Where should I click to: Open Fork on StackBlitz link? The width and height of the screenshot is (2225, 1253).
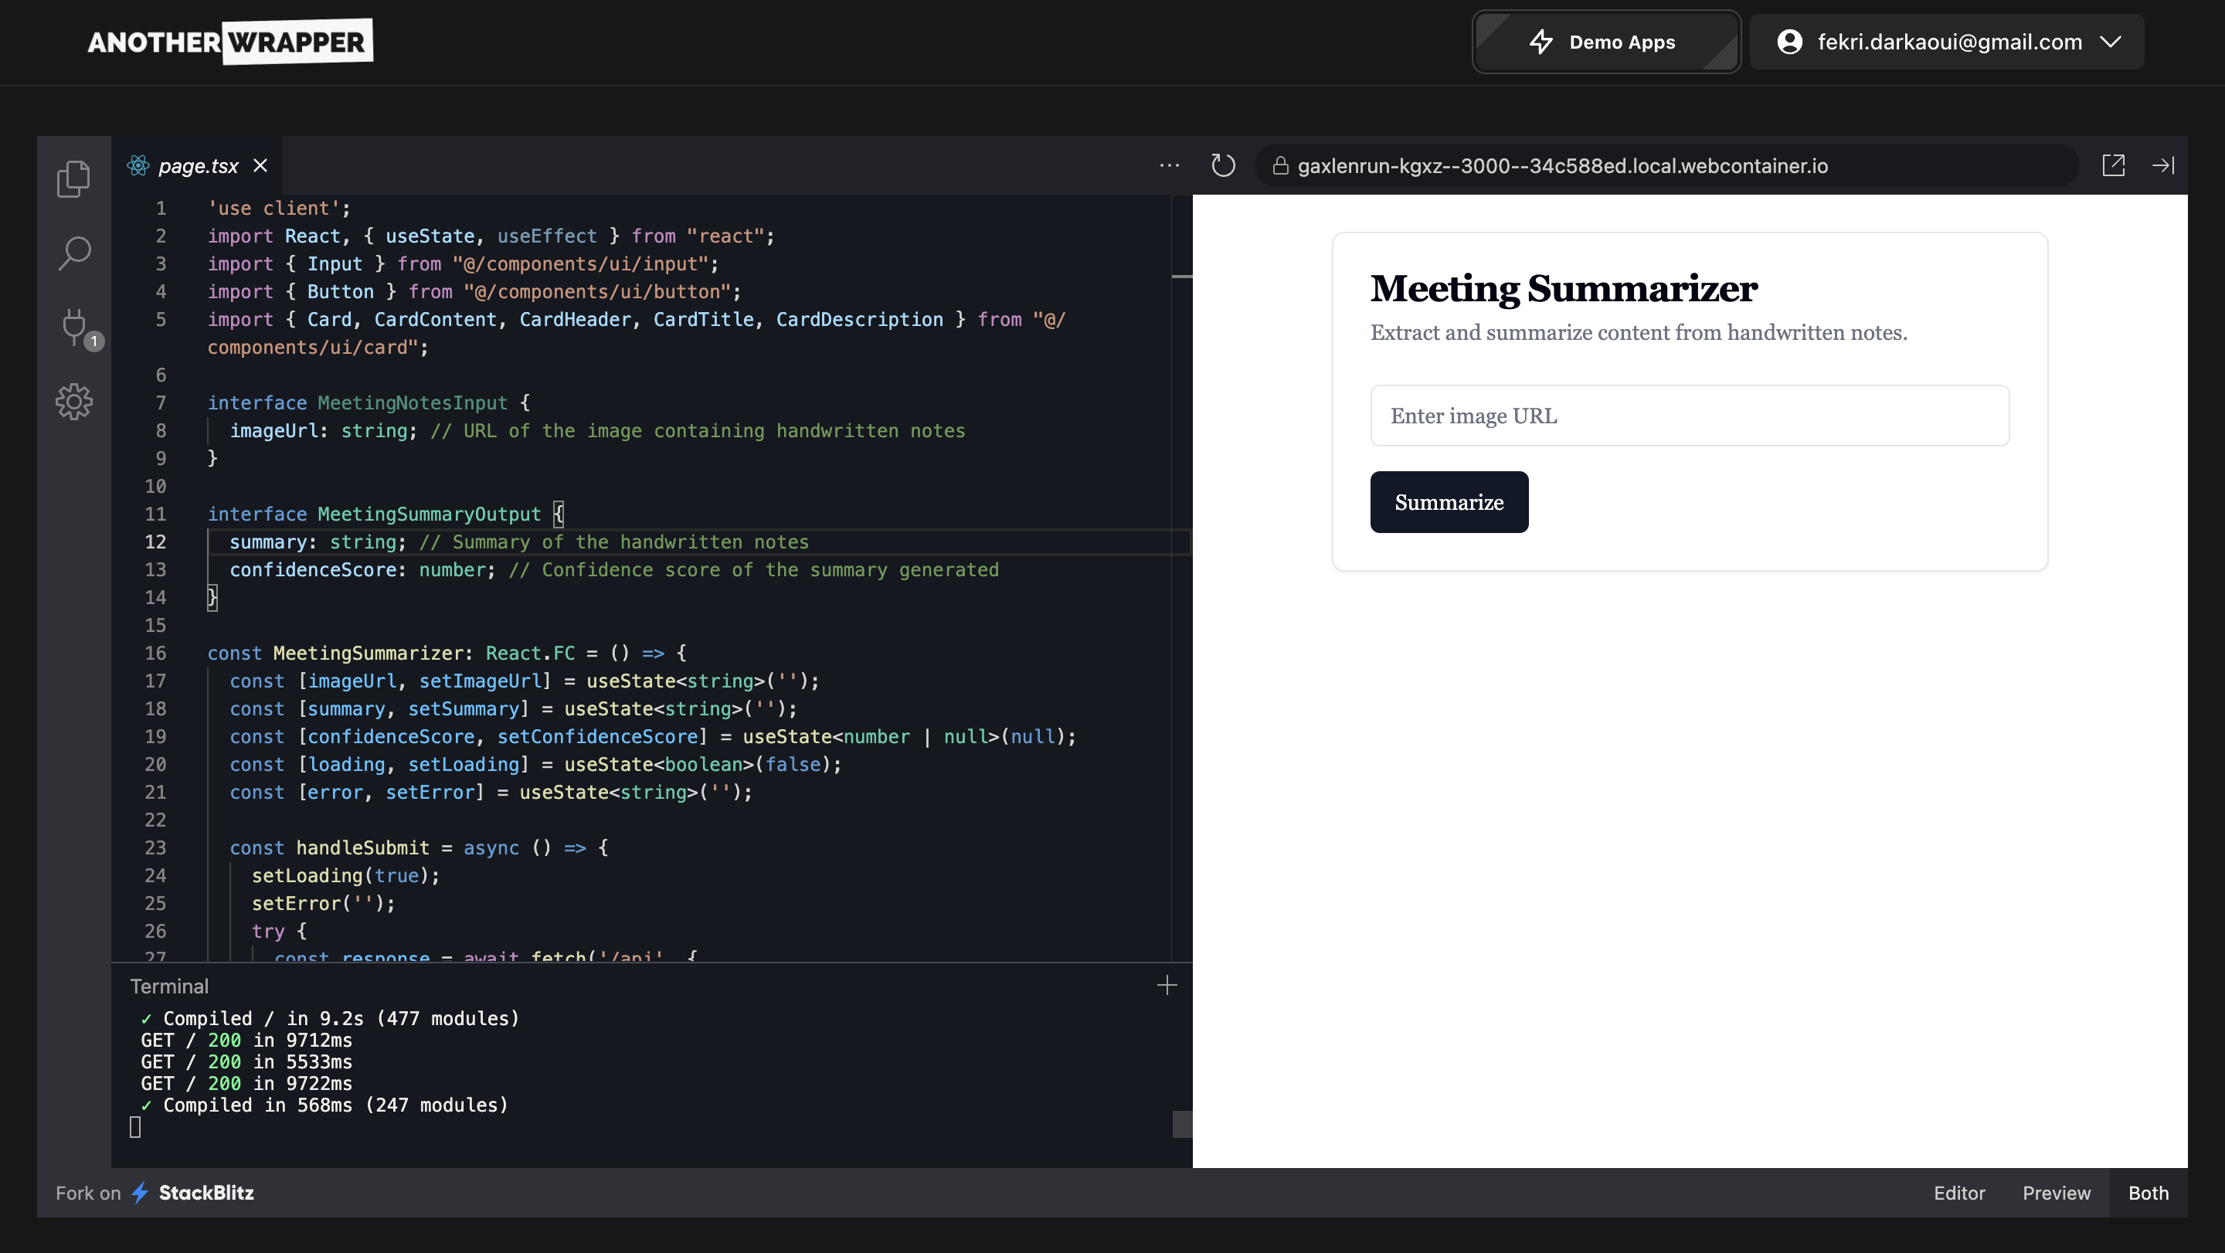tap(155, 1193)
